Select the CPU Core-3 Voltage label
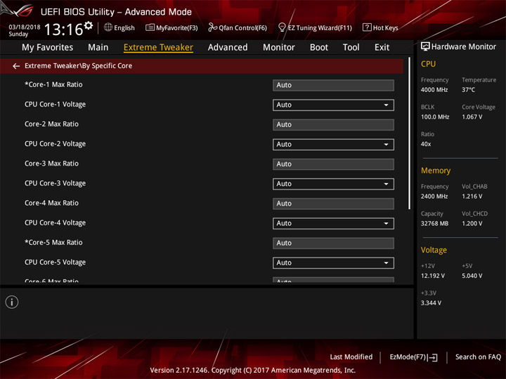 56,183
